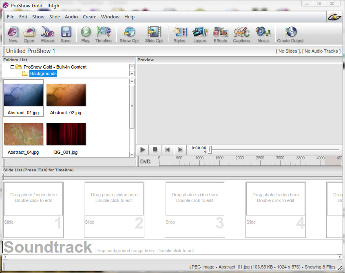Select the Abstract_02.jpg thumbnail
Image resolution: width=345 pixels, height=273 pixels.
coord(66,95)
